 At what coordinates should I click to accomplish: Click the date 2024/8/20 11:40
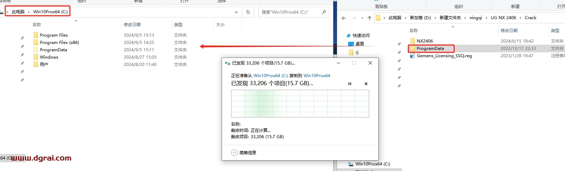click(140, 64)
